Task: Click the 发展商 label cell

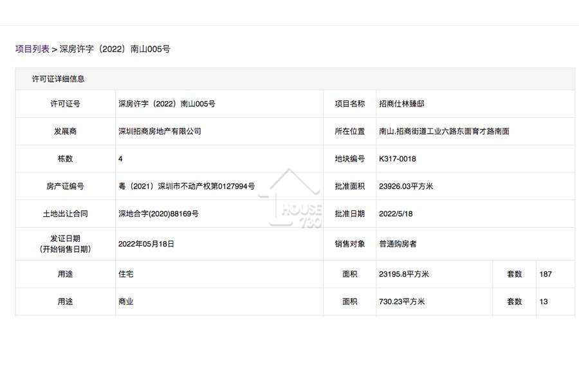Action: coord(66,131)
